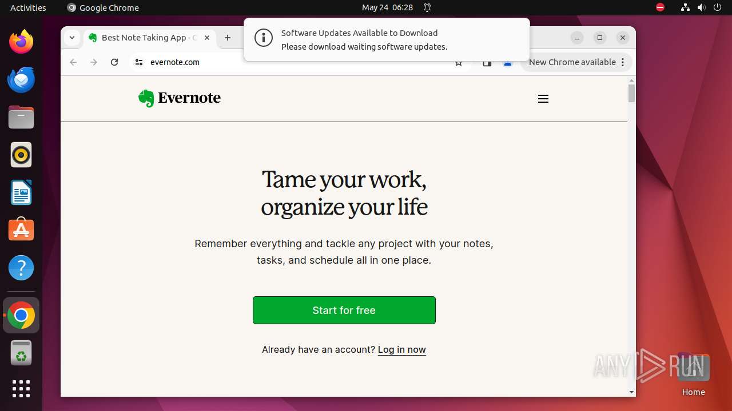
Task: Show Applications grid in the dock
Action: click(21, 389)
